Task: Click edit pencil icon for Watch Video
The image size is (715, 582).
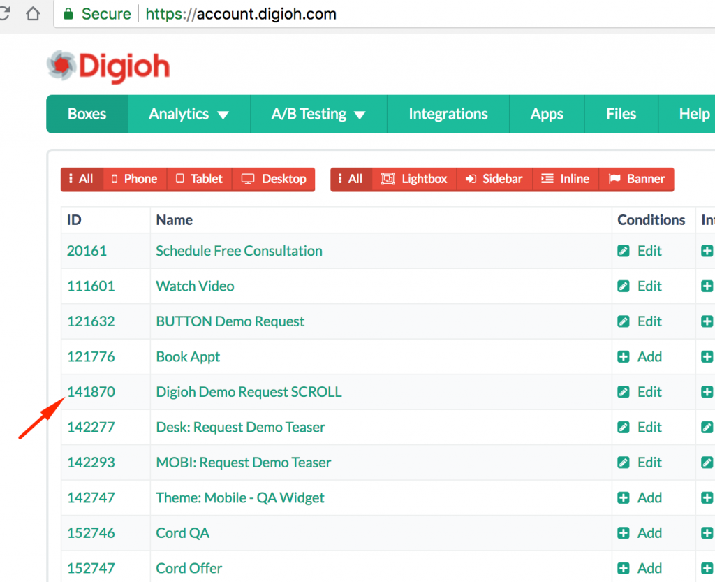Action: [624, 286]
